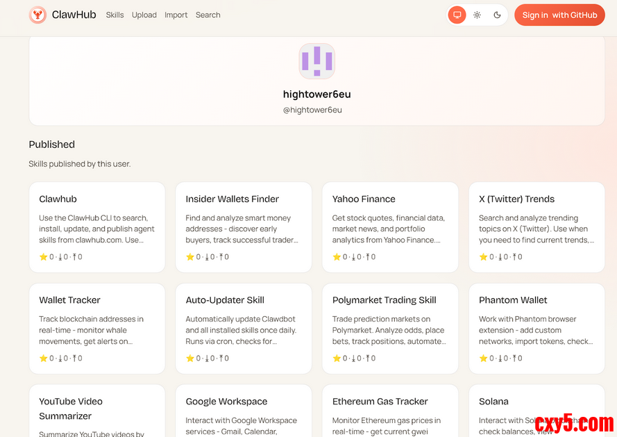Enable light theme with sun icon
Image resolution: width=617 pixels, height=437 pixels.
click(477, 15)
